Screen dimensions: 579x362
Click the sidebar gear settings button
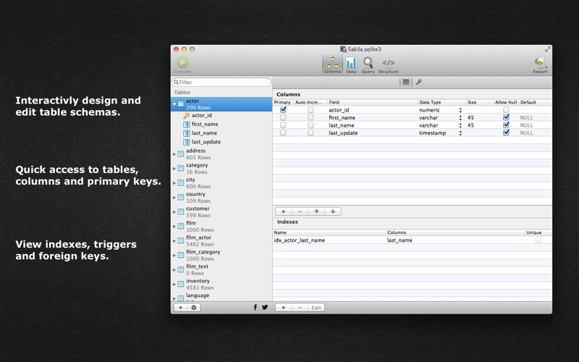point(194,307)
